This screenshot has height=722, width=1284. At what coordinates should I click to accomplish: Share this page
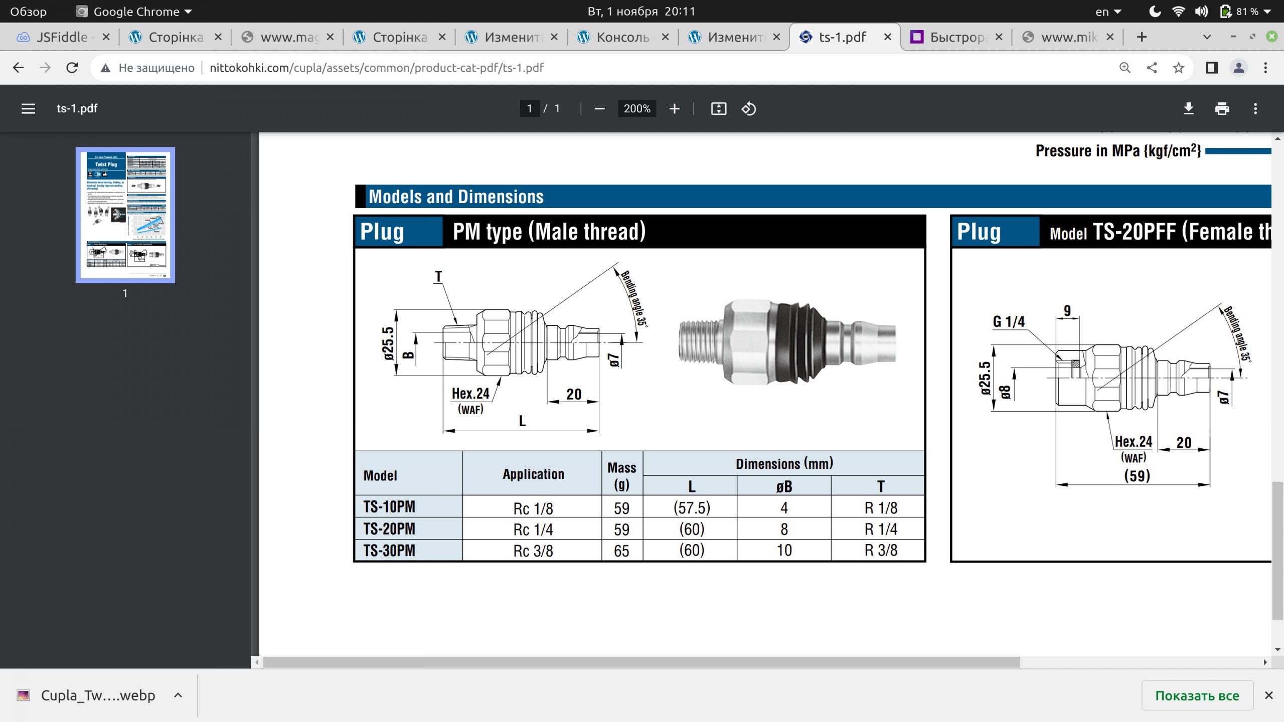coord(1152,68)
